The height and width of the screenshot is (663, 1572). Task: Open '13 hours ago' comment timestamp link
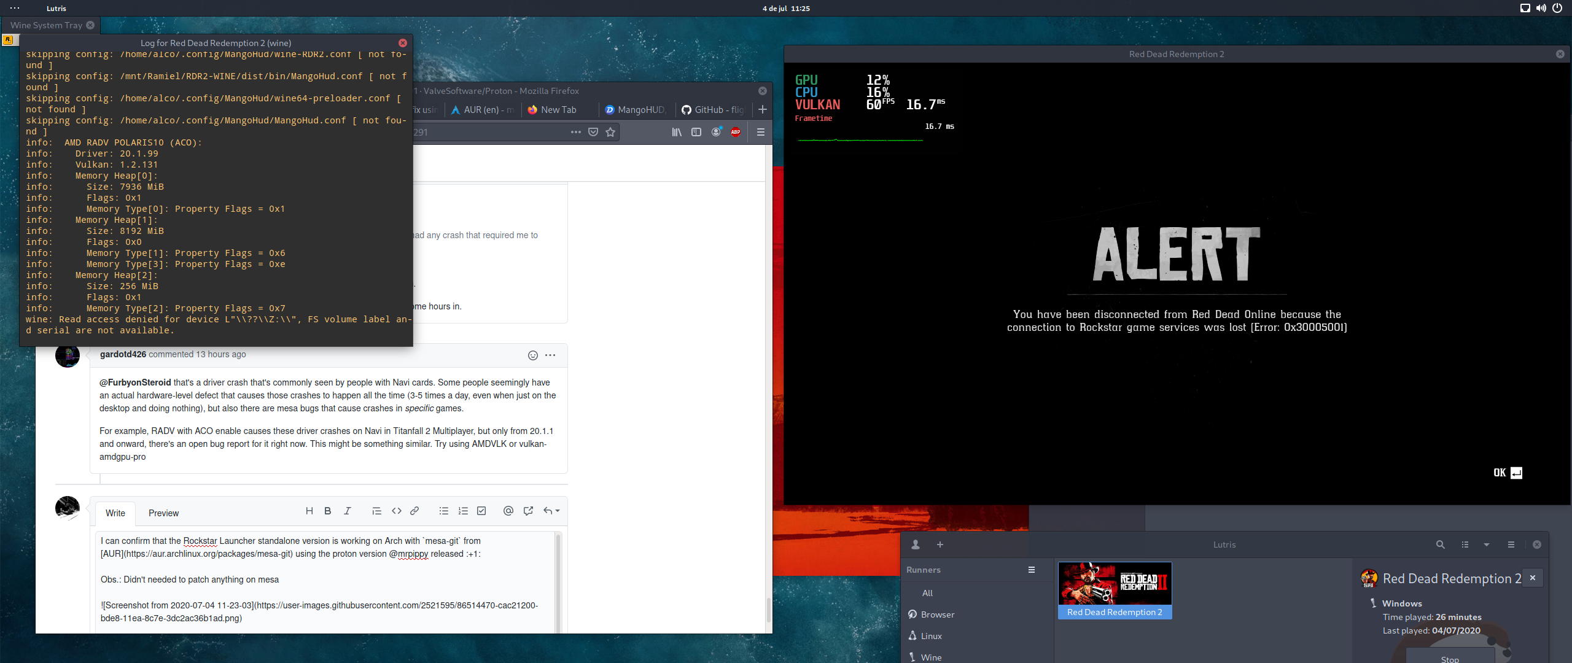pos(221,354)
